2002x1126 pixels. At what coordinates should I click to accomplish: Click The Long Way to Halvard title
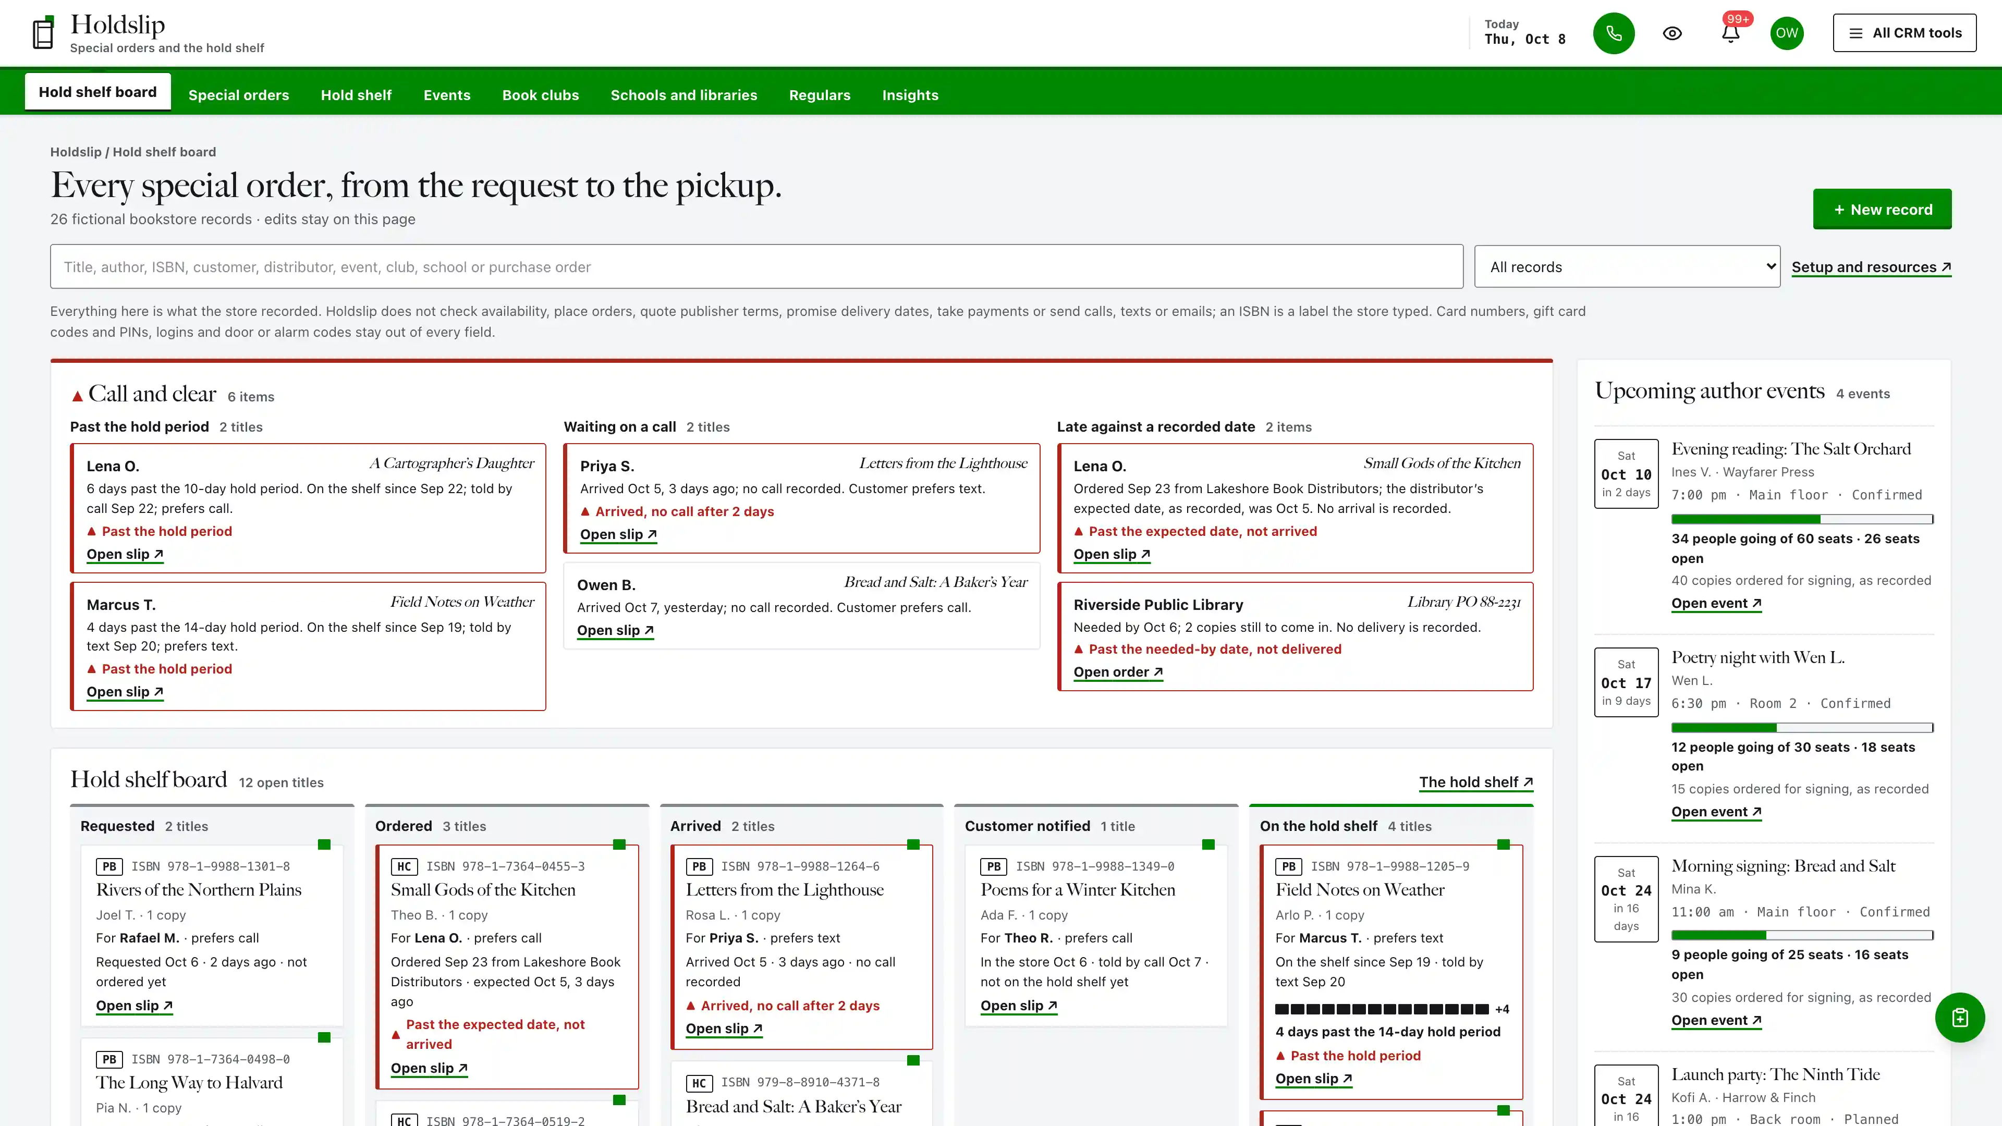(189, 1083)
